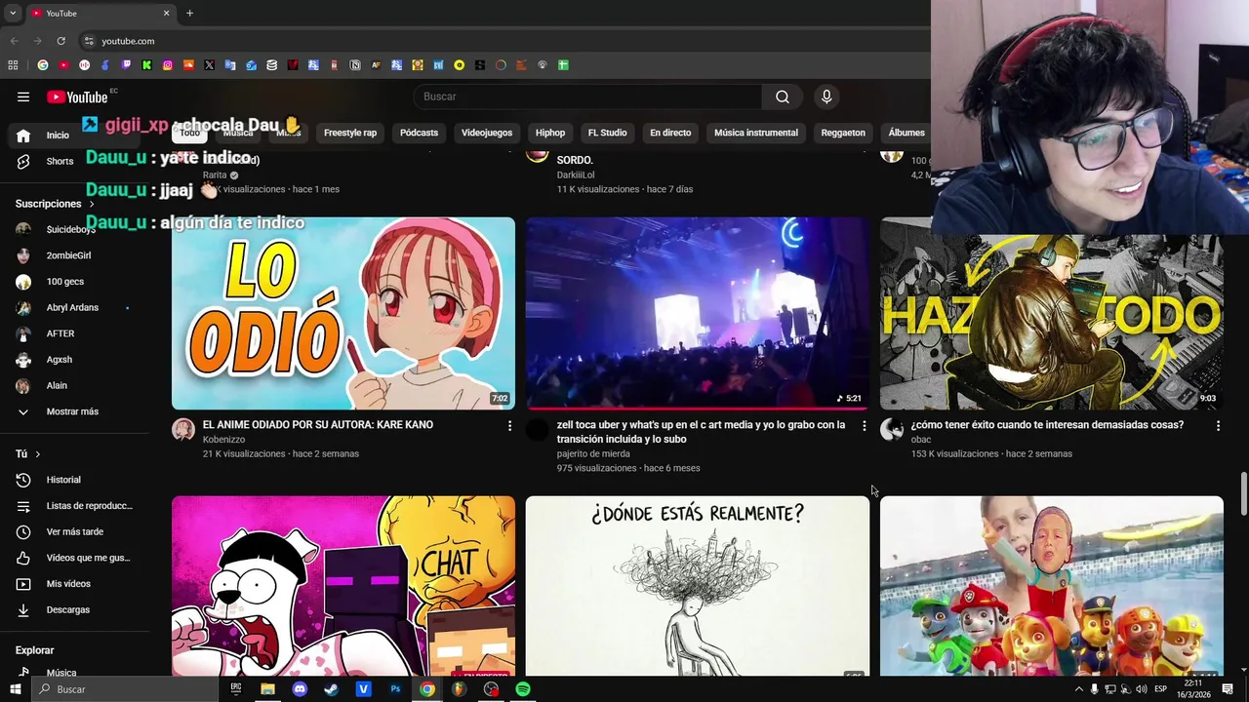The width and height of the screenshot is (1249, 702).
Task: Go to Inicio in sidebar
Action: [x=72, y=136]
